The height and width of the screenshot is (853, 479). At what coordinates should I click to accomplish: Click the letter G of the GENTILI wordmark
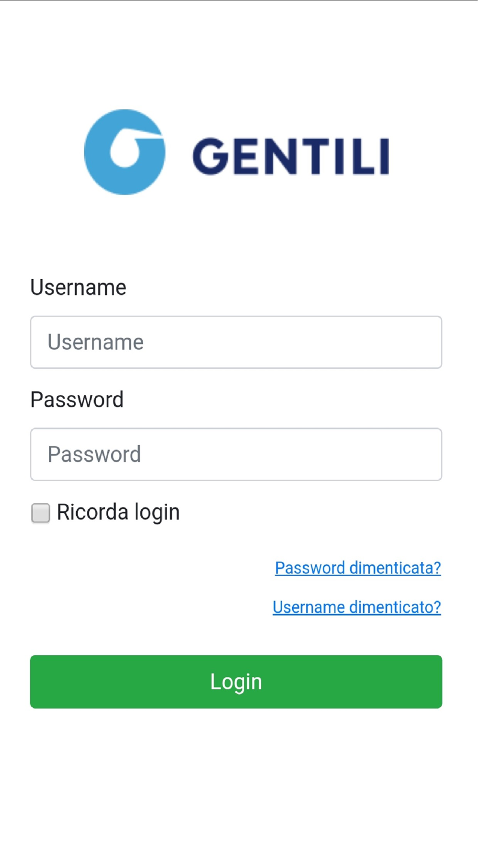pyautogui.click(x=211, y=156)
